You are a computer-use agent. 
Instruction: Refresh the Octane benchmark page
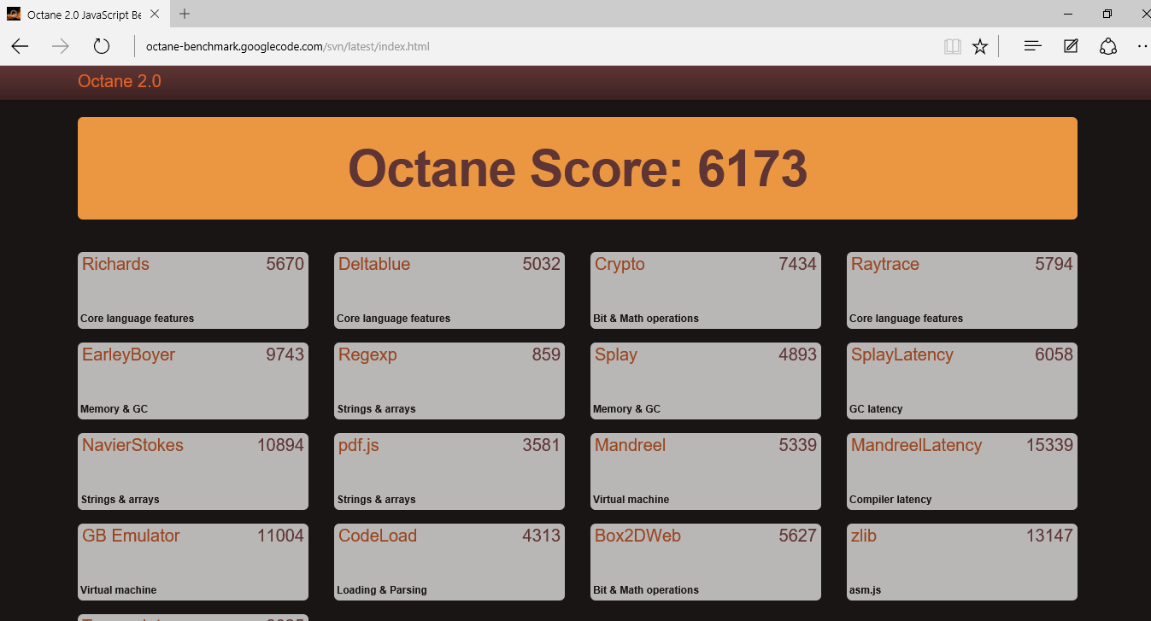(x=102, y=46)
